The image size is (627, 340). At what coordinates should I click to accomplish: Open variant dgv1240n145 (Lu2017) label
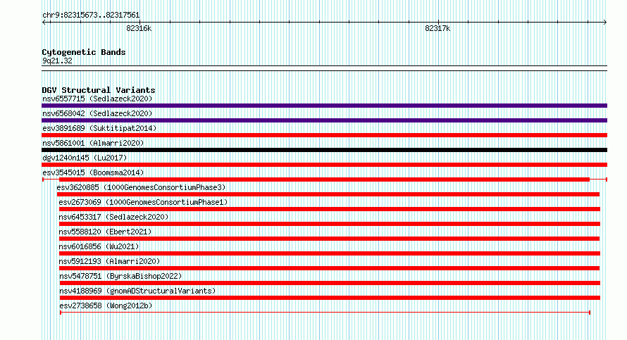coord(85,158)
